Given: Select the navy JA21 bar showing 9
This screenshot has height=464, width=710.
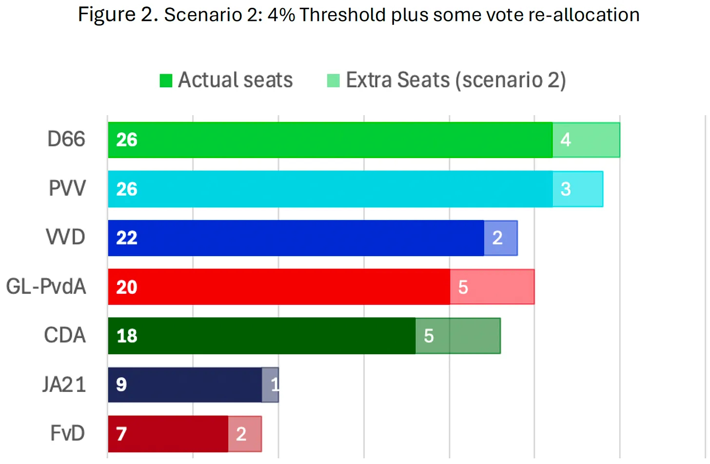Looking at the screenshot, I should click(185, 385).
